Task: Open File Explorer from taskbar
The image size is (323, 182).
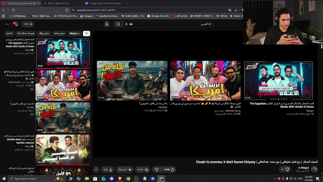Action: [87, 179]
